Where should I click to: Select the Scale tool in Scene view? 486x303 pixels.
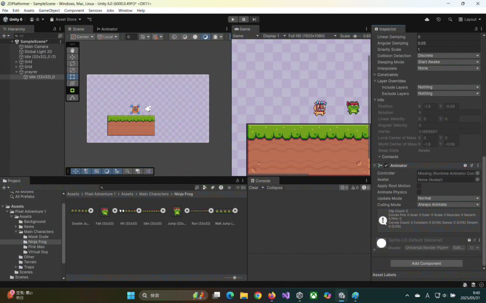(x=72, y=70)
